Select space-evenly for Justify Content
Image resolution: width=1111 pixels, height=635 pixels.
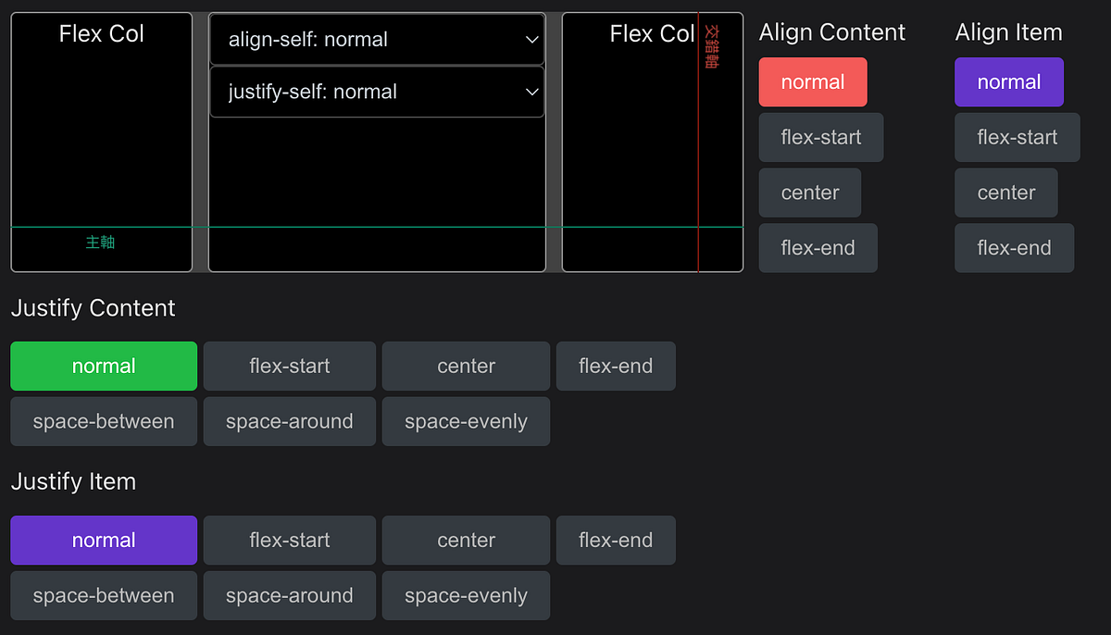click(466, 421)
